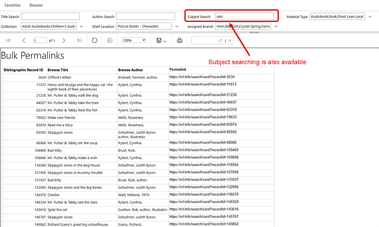The height and width of the screenshot is (227, 379).
Task: Open the Material Type dropdown
Action: click(370, 16)
